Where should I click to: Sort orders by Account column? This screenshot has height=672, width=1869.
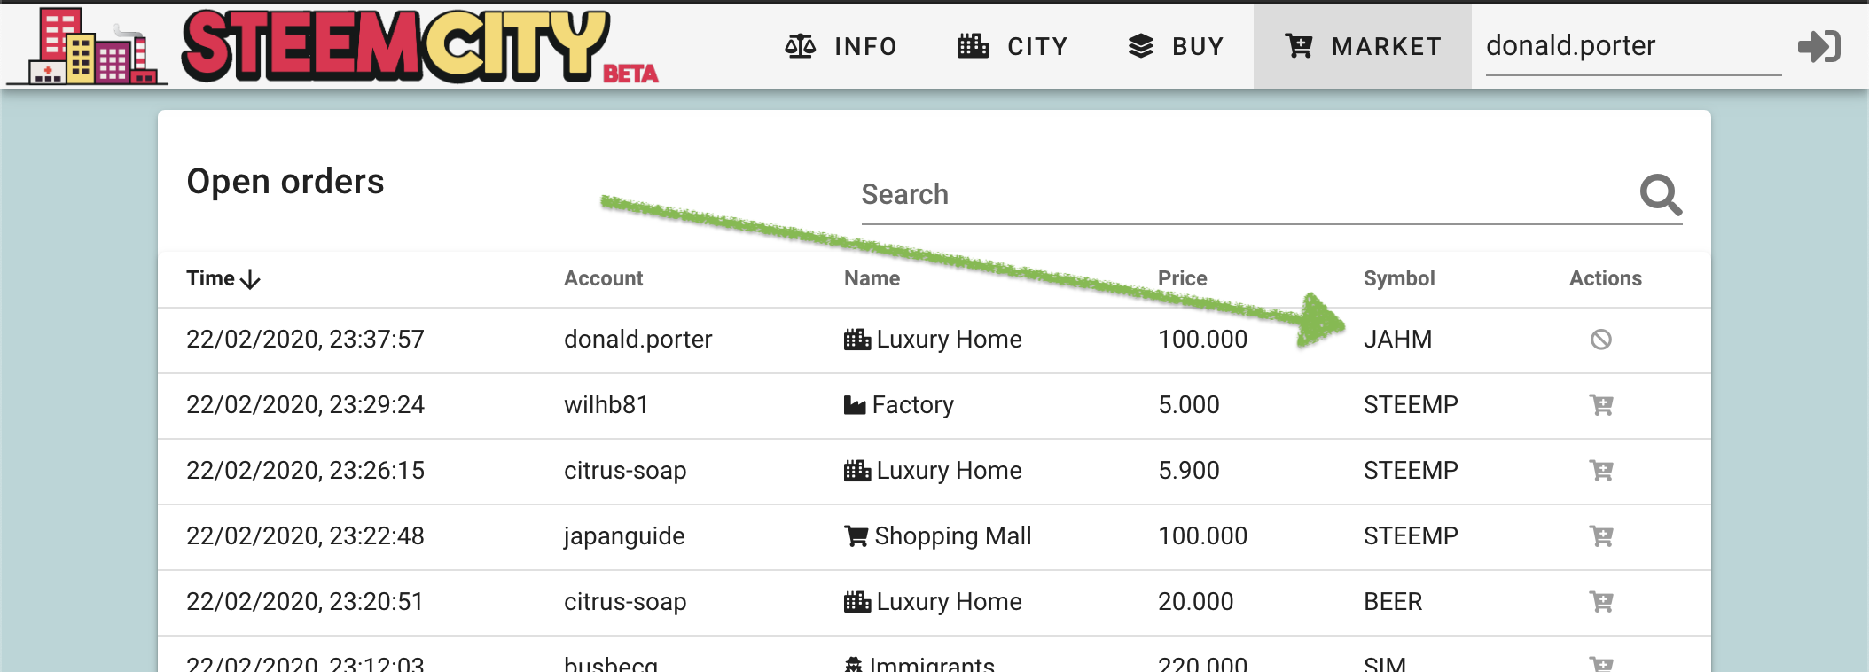[x=603, y=278]
